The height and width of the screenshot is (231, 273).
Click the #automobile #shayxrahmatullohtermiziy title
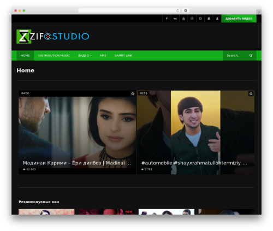[194, 163]
